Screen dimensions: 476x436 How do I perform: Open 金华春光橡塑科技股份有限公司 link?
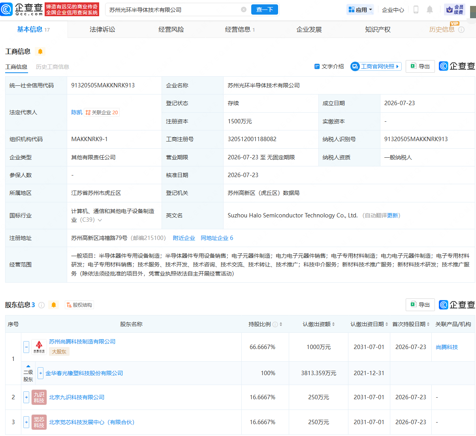(84, 373)
